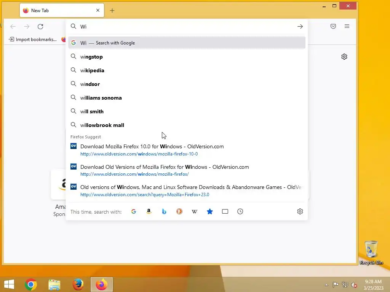Click the muted volume tray icon
The height and width of the screenshot is (292, 390).
pos(354,285)
